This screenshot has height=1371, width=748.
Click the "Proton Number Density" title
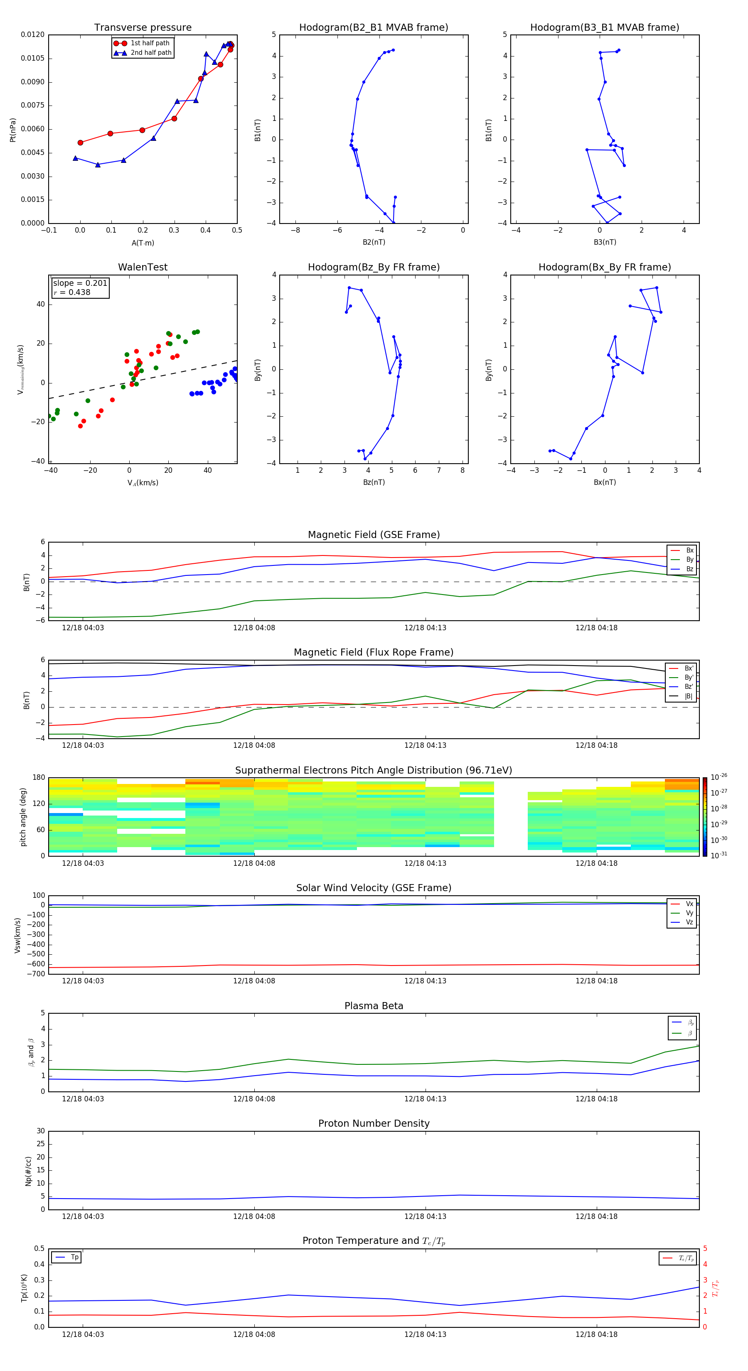[x=374, y=1123]
